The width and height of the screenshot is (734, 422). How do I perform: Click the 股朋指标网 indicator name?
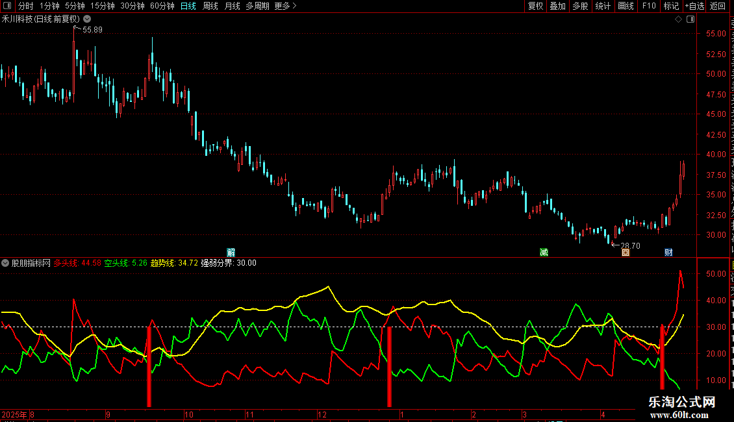(31, 263)
